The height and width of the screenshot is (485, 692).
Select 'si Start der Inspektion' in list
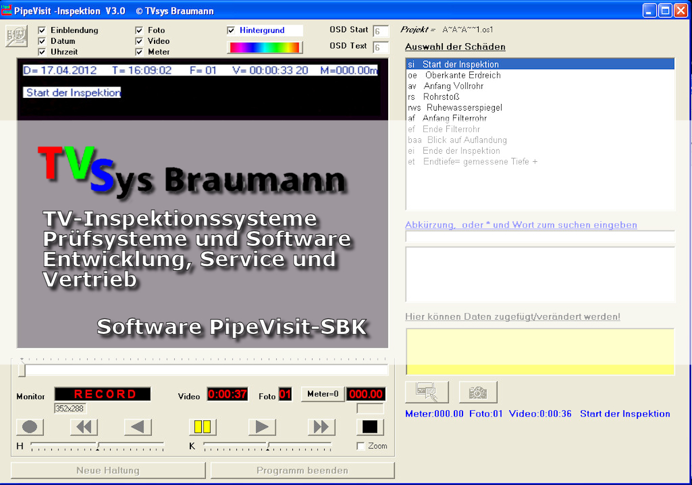pos(540,65)
